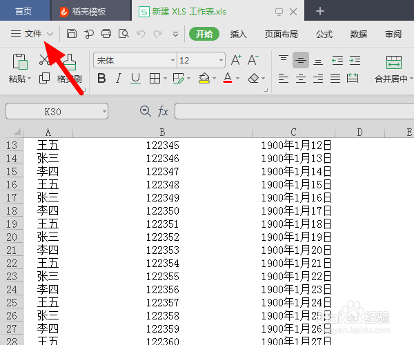Align text left
Image resolution: width=414 pixels, height=345 pixels.
coord(284,79)
